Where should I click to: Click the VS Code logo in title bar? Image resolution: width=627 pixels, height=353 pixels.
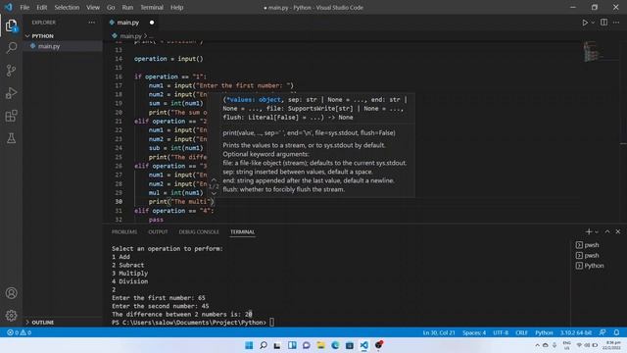[9, 7]
